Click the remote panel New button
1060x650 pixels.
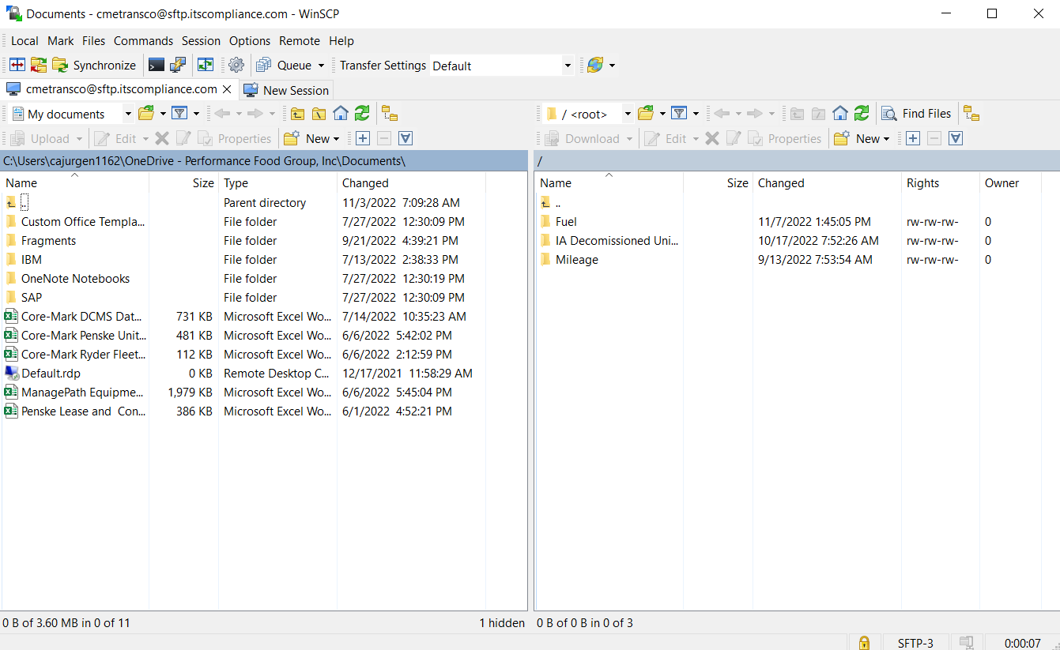[x=862, y=139]
